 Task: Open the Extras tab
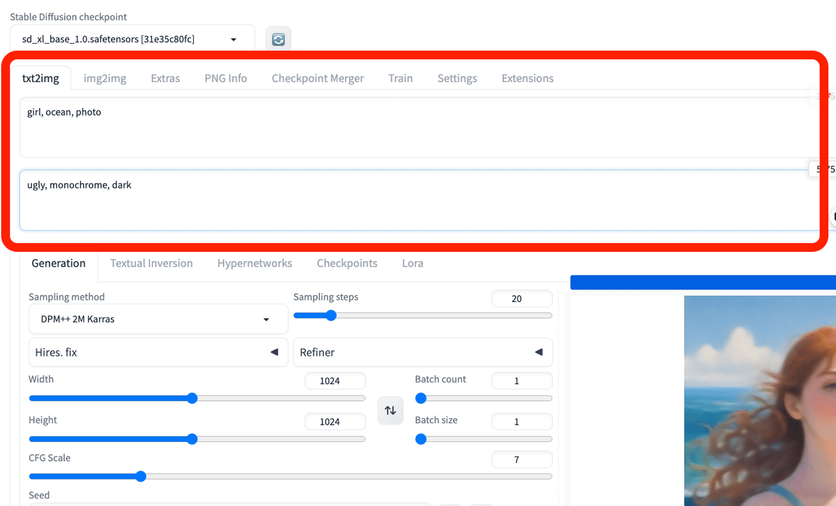[x=165, y=78]
